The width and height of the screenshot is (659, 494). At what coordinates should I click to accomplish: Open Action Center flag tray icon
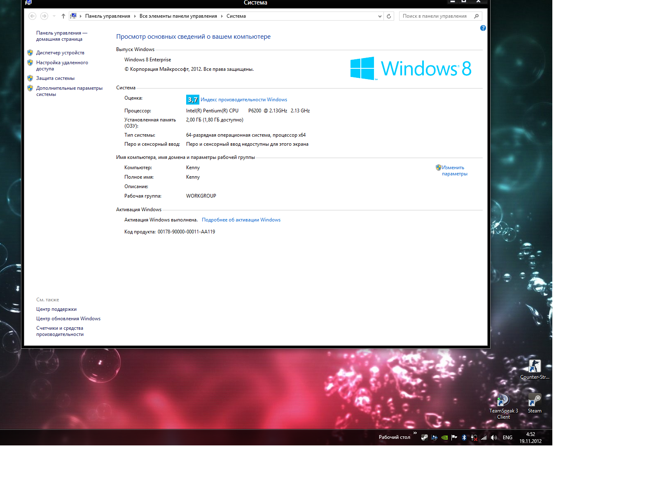pyautogui.click(x=454, y=438)
